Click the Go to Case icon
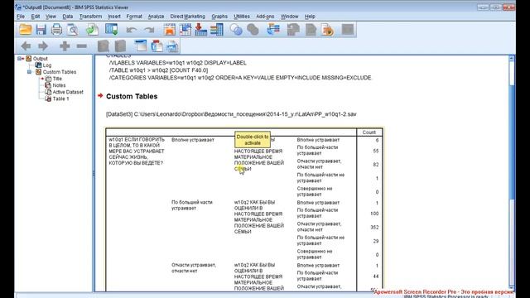Screen dimensions: 530x298 [185, 30]
